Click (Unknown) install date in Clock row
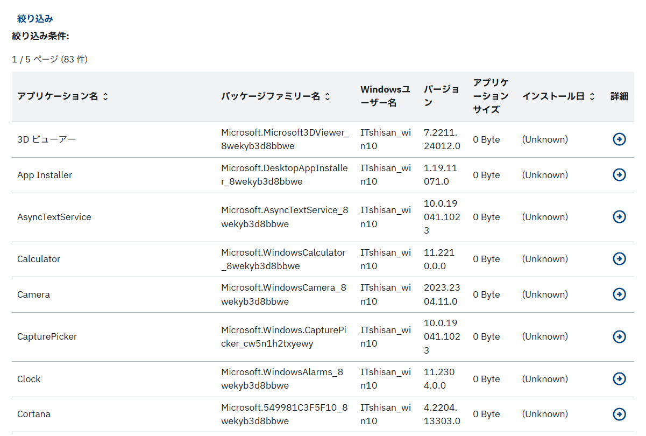This screenshot has height=436, width=646. tap(545, 379)
